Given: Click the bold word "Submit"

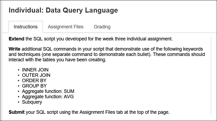Looking at the screenshot, I should [17, 112].
